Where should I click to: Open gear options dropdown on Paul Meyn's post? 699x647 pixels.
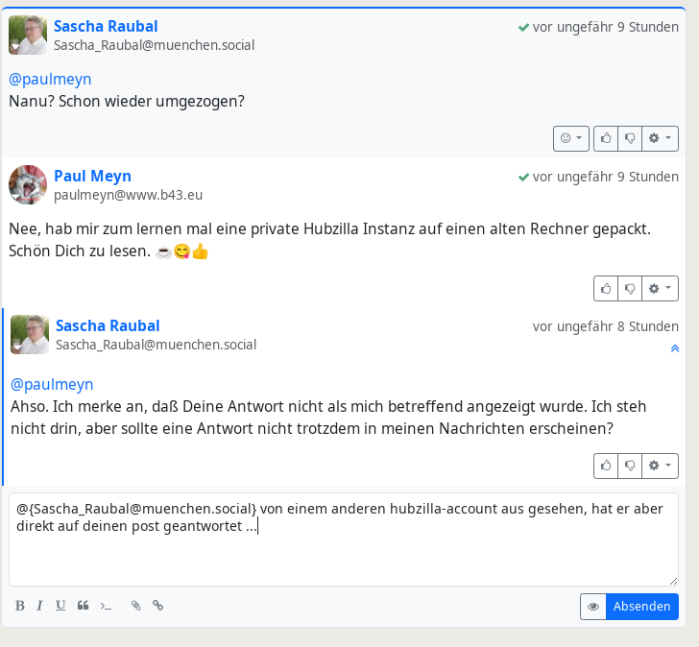pyautogui.click(x=659, y=287)
